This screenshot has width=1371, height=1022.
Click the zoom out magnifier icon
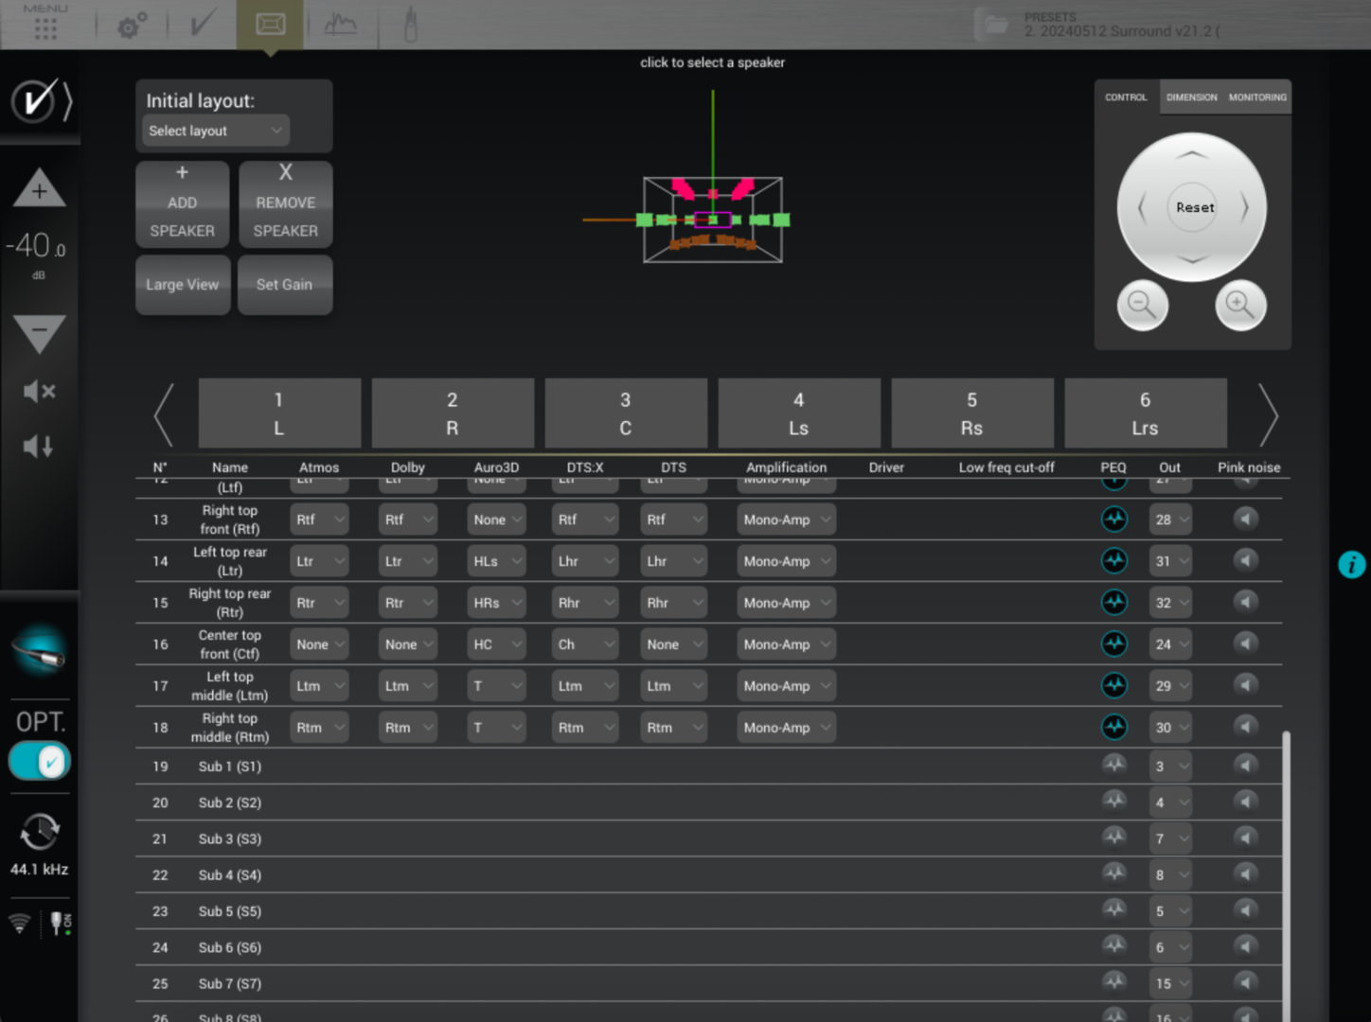point(1142,306)
